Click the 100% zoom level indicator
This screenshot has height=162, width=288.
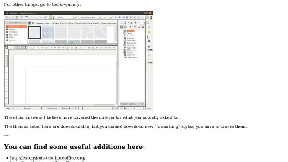(x=149, y=108)
